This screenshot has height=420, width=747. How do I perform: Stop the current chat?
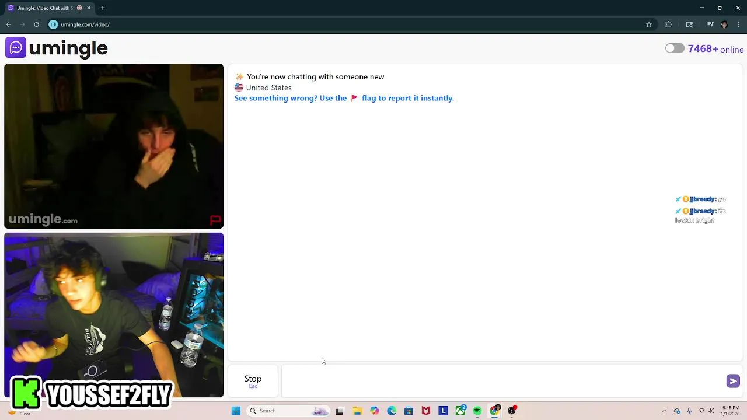(x=253, y=380)
